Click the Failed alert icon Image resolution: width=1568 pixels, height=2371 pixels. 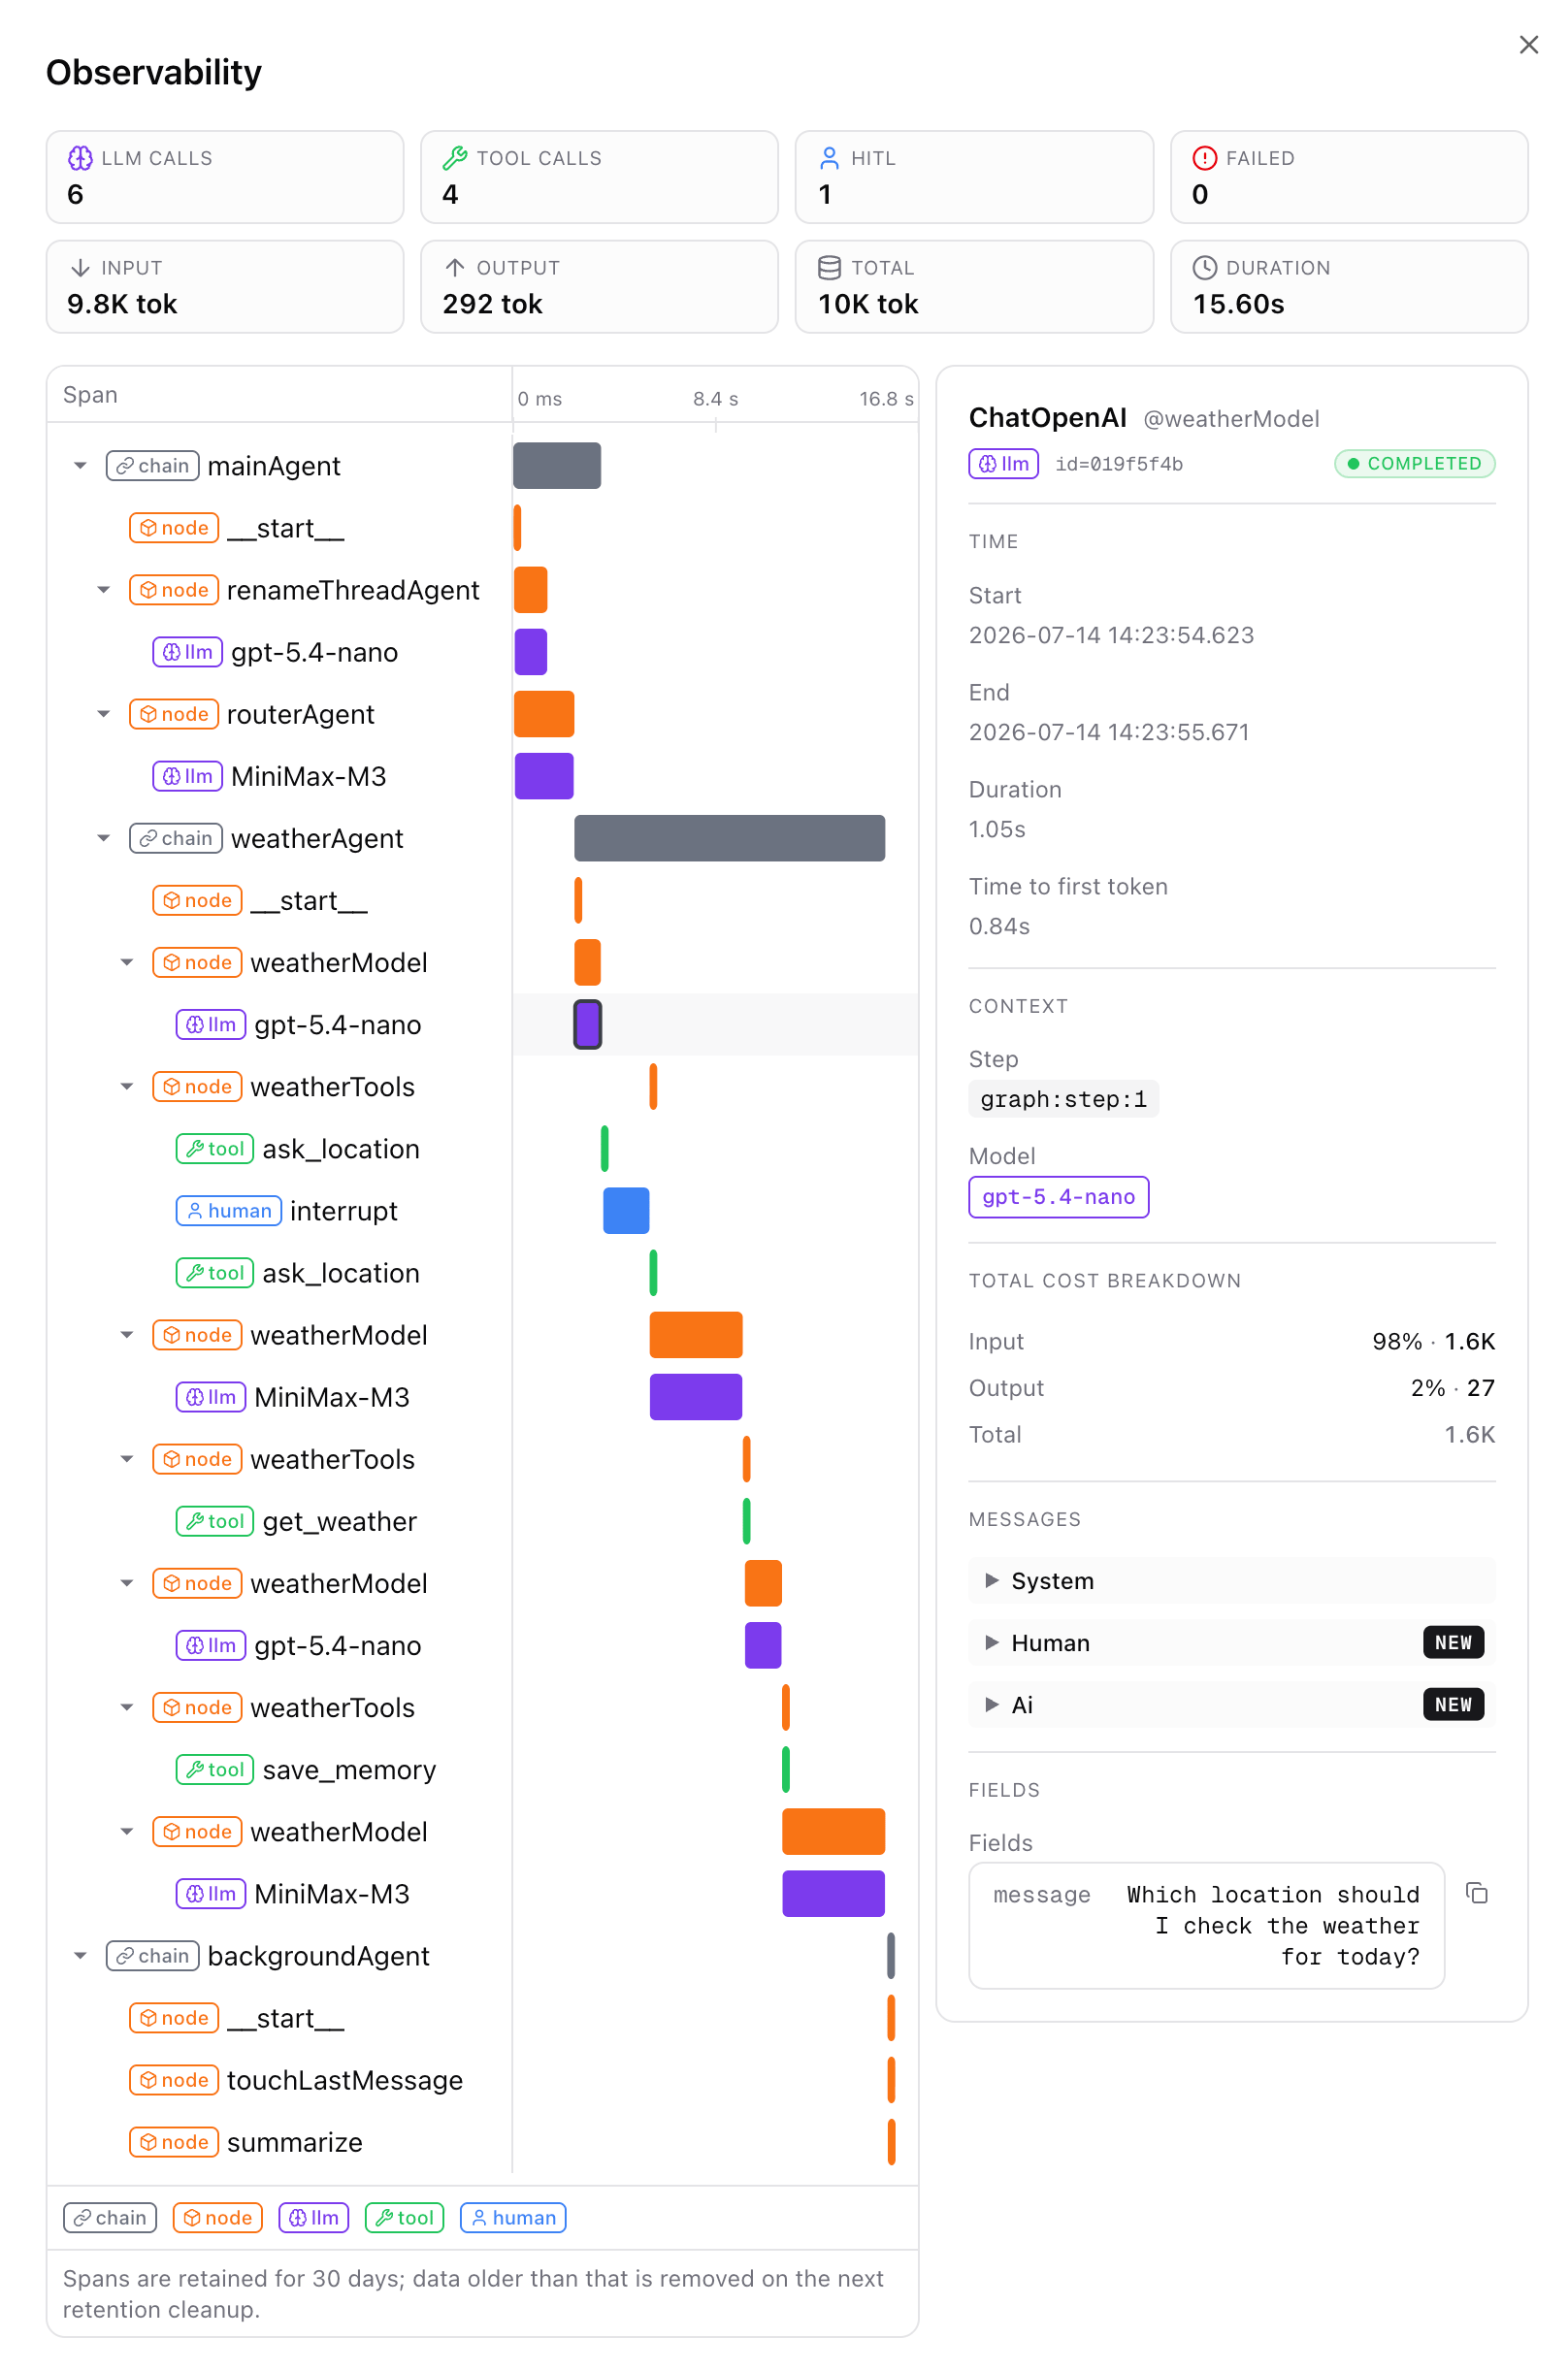click(1204, 158)
